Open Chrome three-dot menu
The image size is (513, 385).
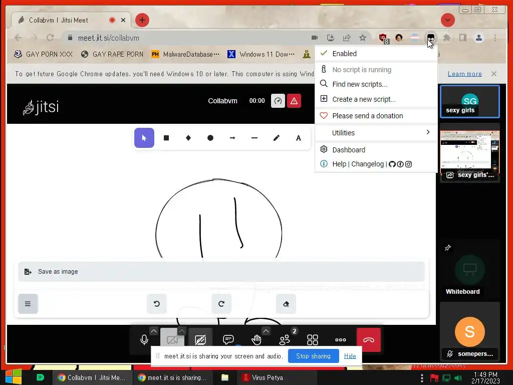click(x=495, y=38)
